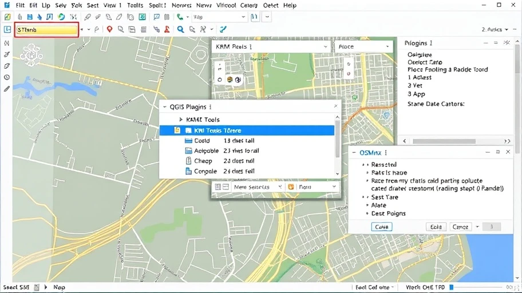
Task: Click the Sest Yare item in OSMnx
Action: click(385, 197)
